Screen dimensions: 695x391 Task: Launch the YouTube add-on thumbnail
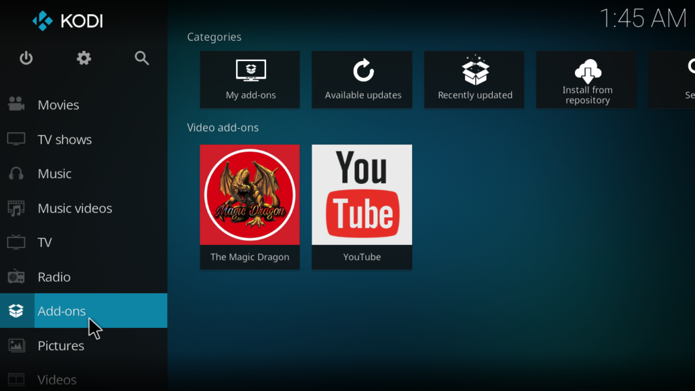coord(362,195)
